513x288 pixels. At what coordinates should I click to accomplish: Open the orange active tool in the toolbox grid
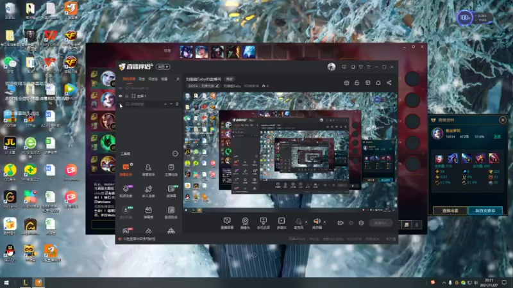coord(126,170)
